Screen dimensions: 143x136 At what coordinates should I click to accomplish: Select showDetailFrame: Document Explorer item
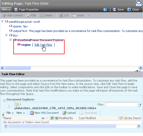40,40
